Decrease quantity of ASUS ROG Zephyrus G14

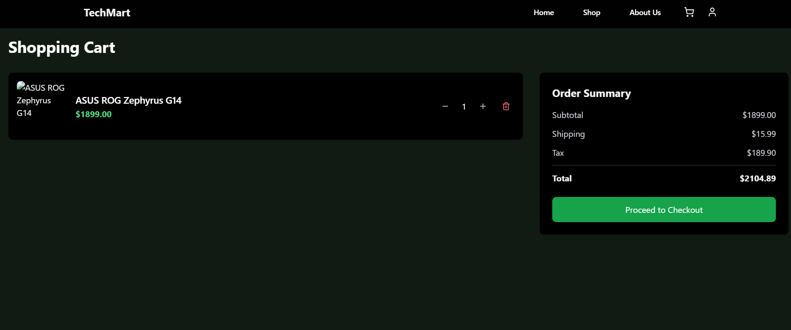pyautogui.click(x=445, y=106)
